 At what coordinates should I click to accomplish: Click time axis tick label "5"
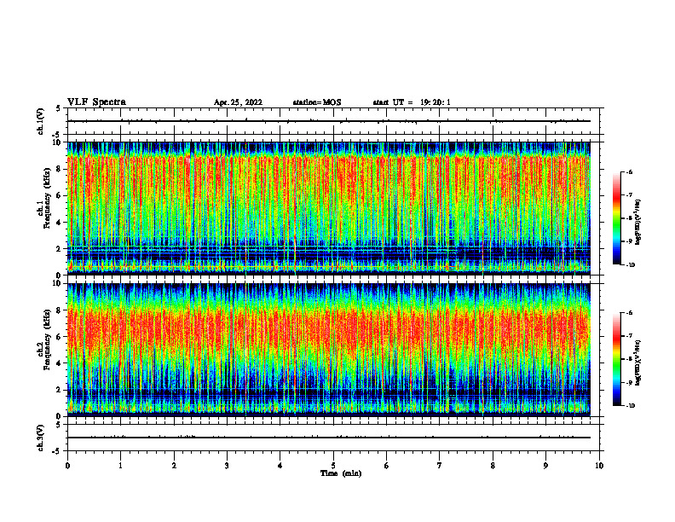click(x=333, y=466)
